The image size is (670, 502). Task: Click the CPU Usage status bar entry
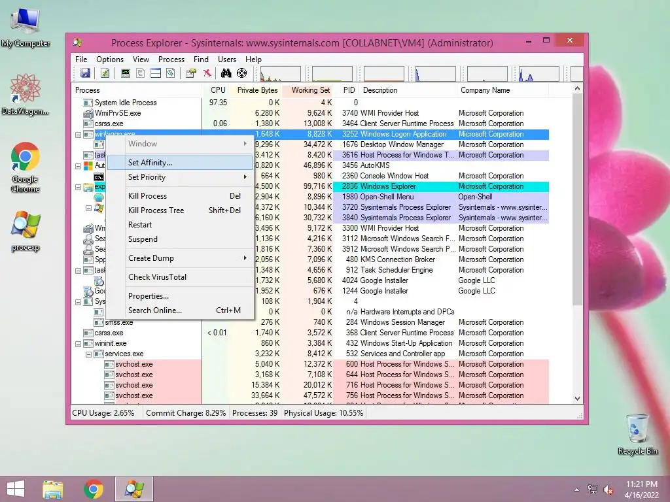[103, 413]
